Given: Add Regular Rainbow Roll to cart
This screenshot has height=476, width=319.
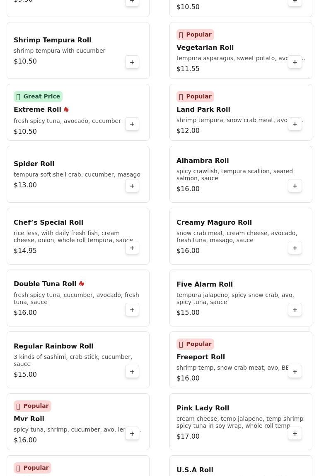Looking at the screenshot, I should (132, 372).
